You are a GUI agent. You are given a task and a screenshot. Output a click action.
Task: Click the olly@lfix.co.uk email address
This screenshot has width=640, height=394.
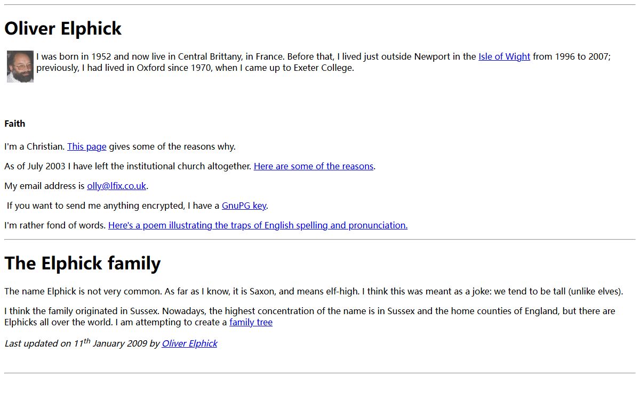click(x=116, y=186)
